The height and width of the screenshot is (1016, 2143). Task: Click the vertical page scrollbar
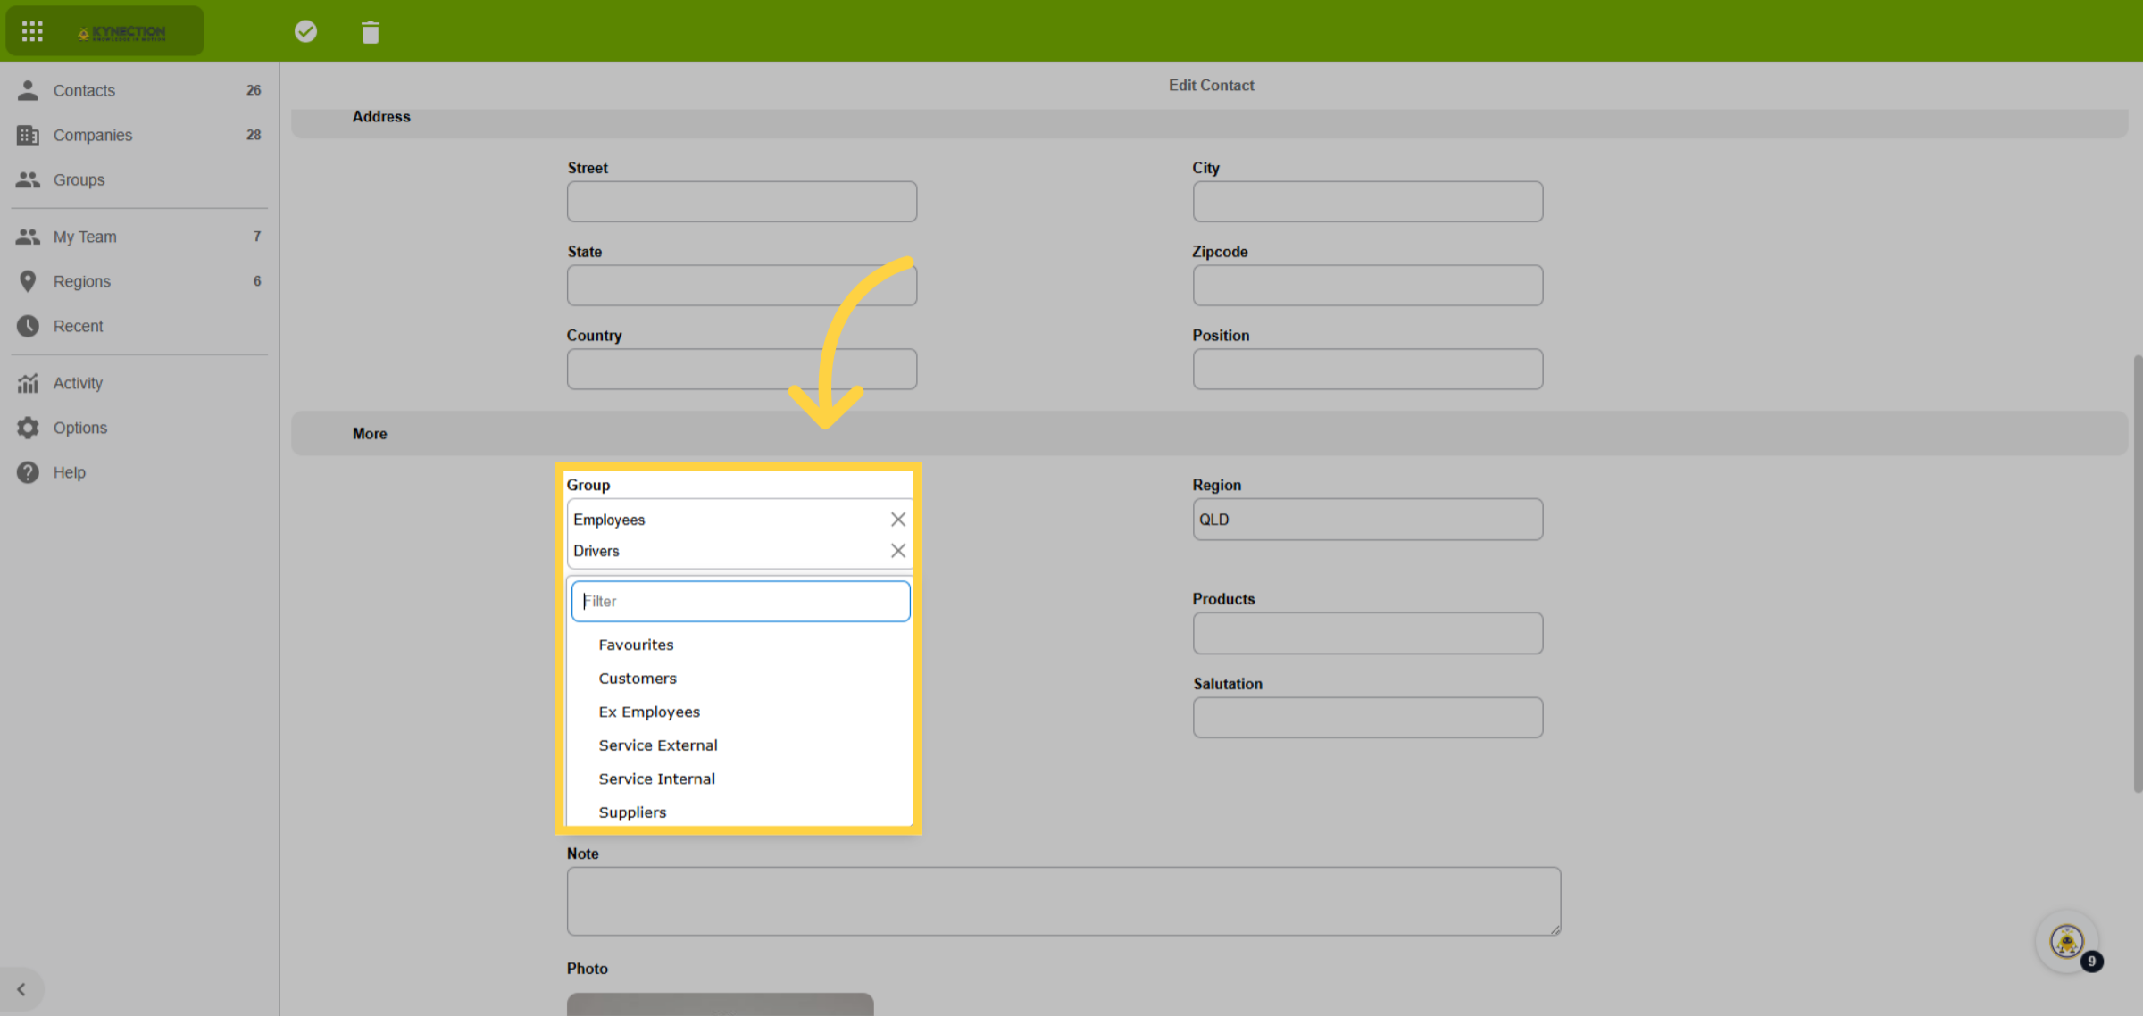pos(2137,573)
